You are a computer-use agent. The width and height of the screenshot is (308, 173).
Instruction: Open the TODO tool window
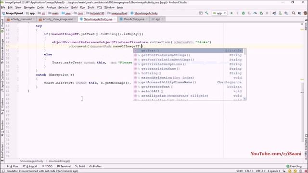tap(47, 166)
